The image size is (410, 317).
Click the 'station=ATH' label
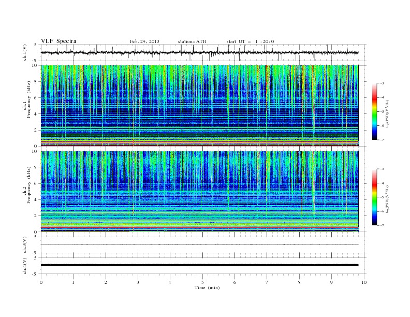(192, 41)
